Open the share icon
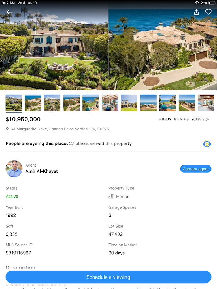The height and width of the screenshot is (289, 217). click(196, 12)
